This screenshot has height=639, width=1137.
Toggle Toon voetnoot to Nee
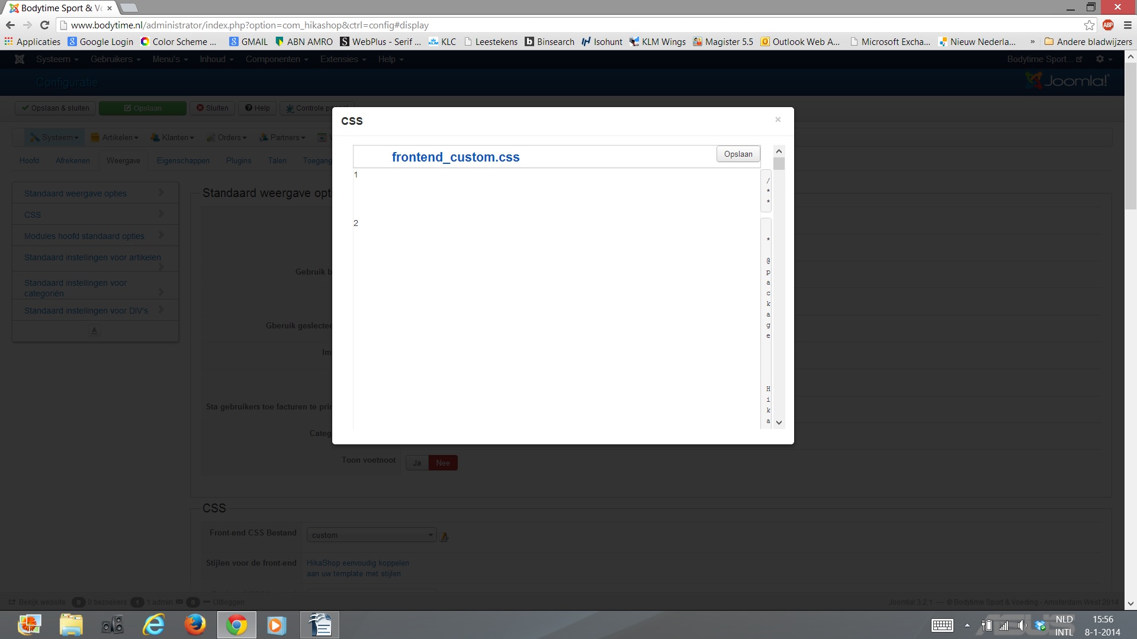click(443, 463)
